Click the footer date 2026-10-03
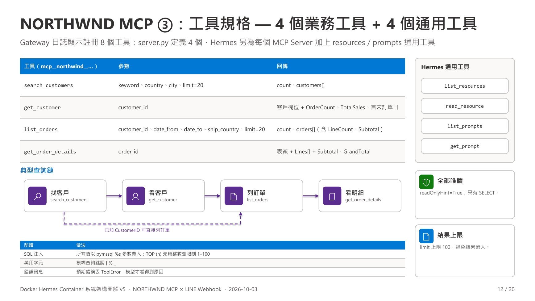The image size is (535, 301). pos(243,290)
